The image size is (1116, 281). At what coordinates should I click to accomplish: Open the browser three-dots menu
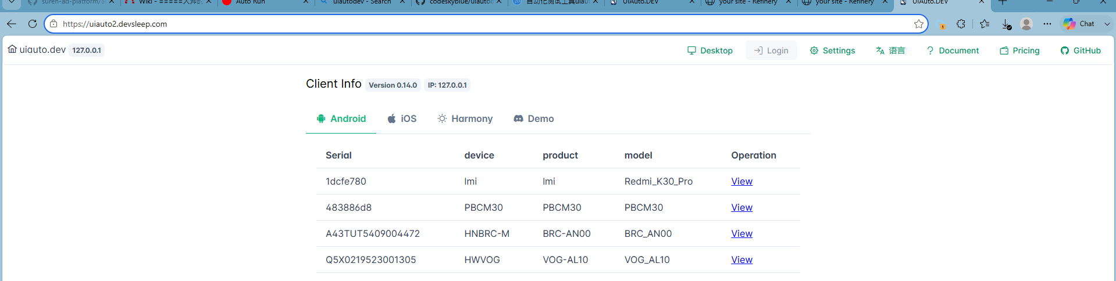tap(1047, 24)
